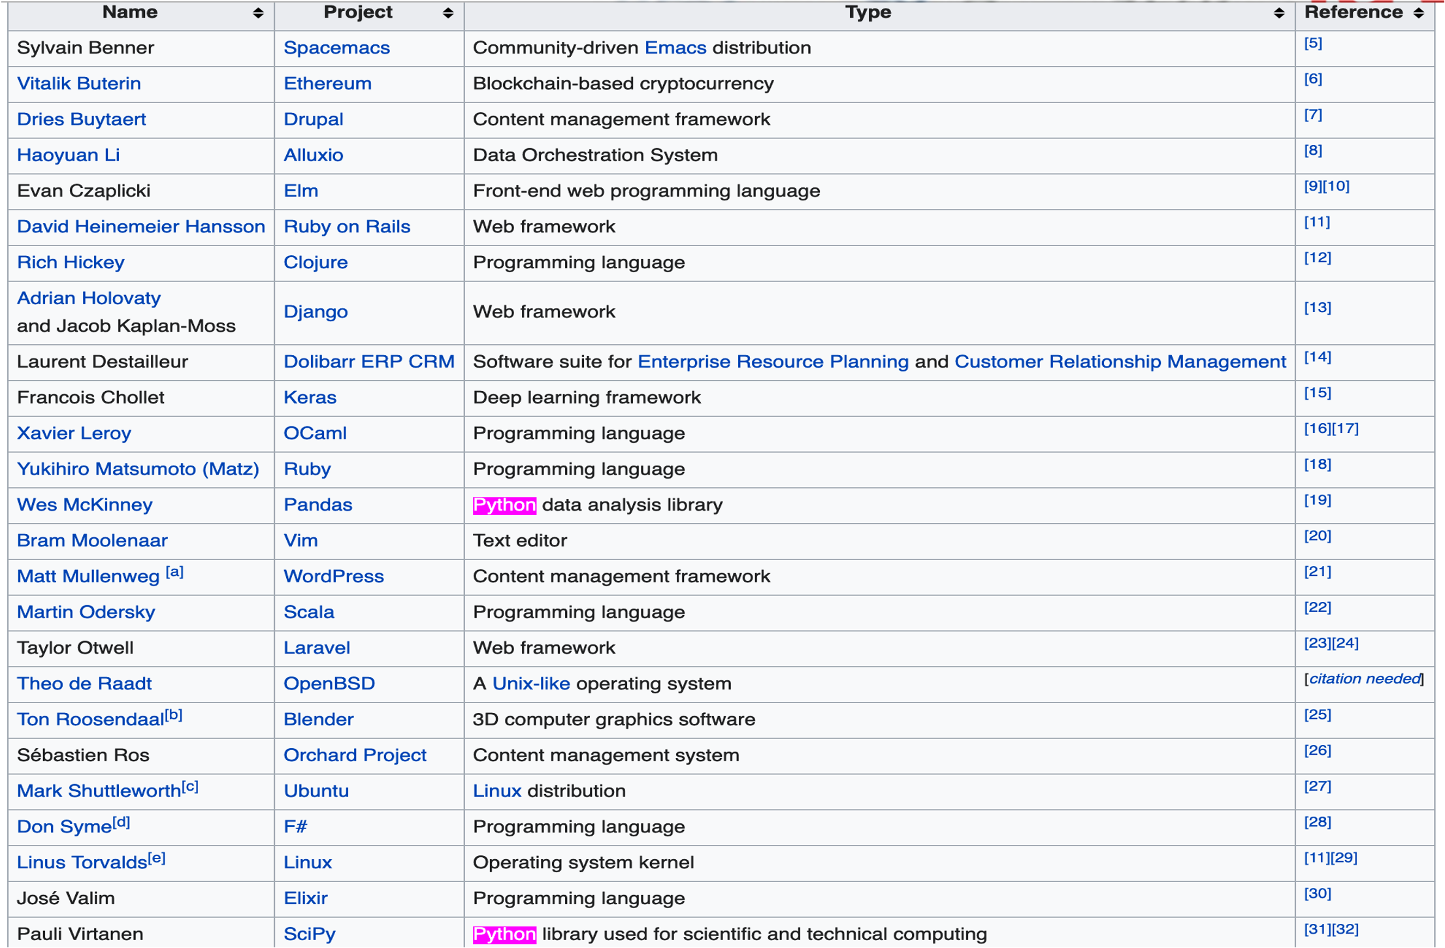Open Matt Mullenweg's page
This screenshot has width=1445, height=948.
[88, 577]
